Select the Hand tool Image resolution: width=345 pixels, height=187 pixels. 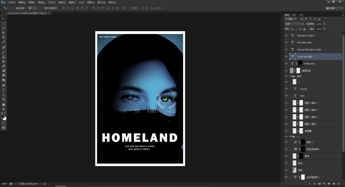[x=4, y=105]
